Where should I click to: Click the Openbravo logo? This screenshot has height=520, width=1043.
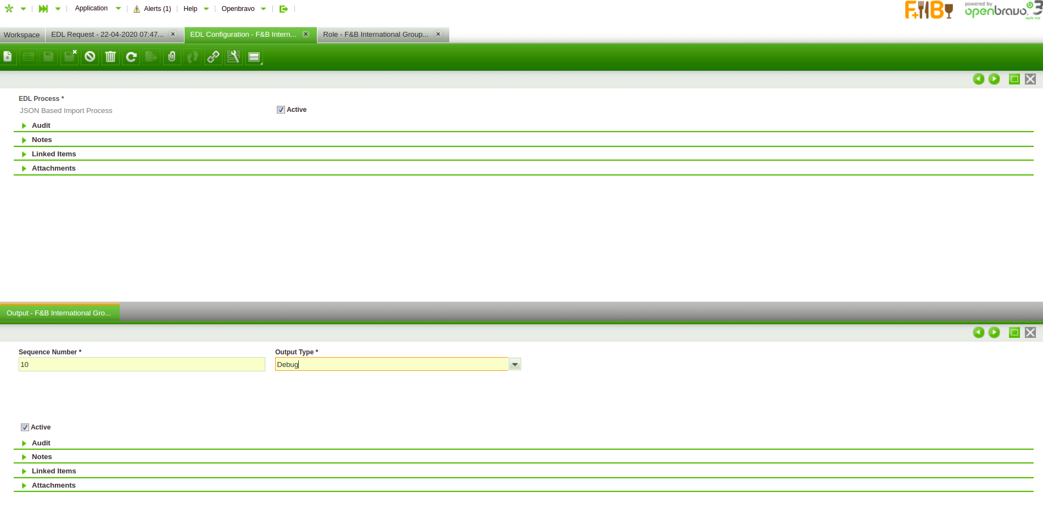tap(1002, 10)
